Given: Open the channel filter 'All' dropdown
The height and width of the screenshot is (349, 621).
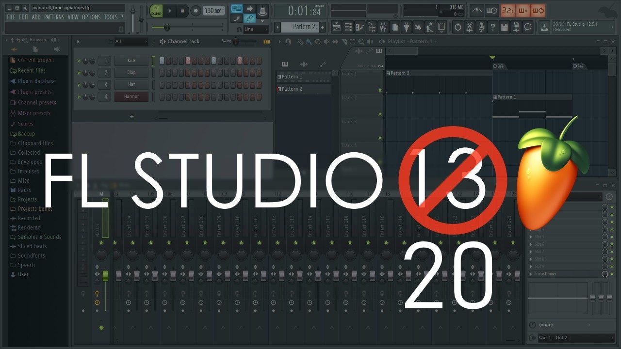Looking at the screenshot, I should (131, 42).
